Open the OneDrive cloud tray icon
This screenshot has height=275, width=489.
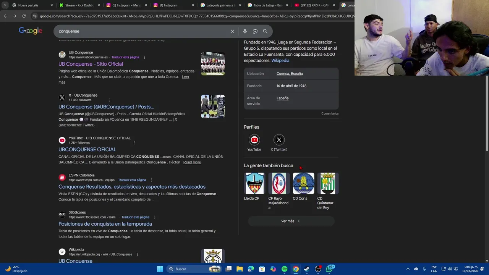pos(416,269)
